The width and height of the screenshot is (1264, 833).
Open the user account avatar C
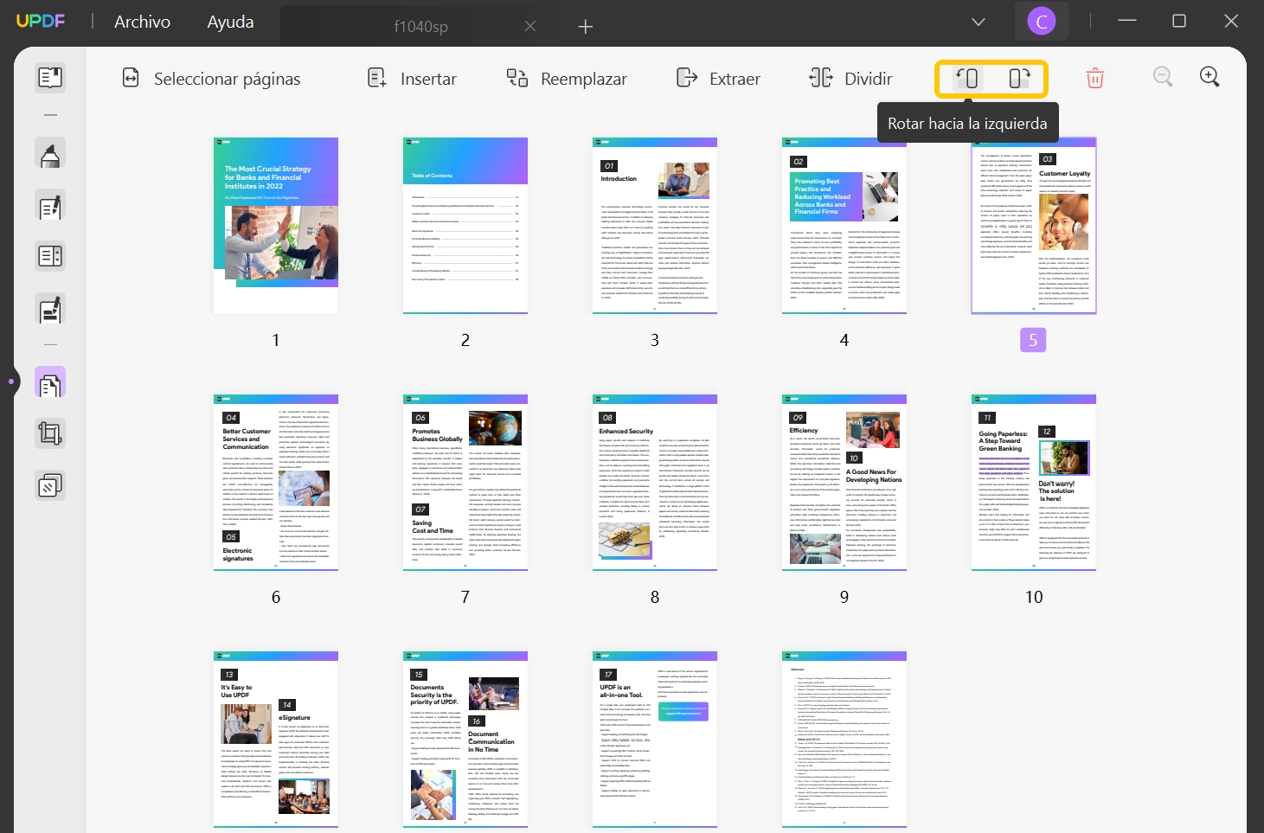tap(1042, 22)
